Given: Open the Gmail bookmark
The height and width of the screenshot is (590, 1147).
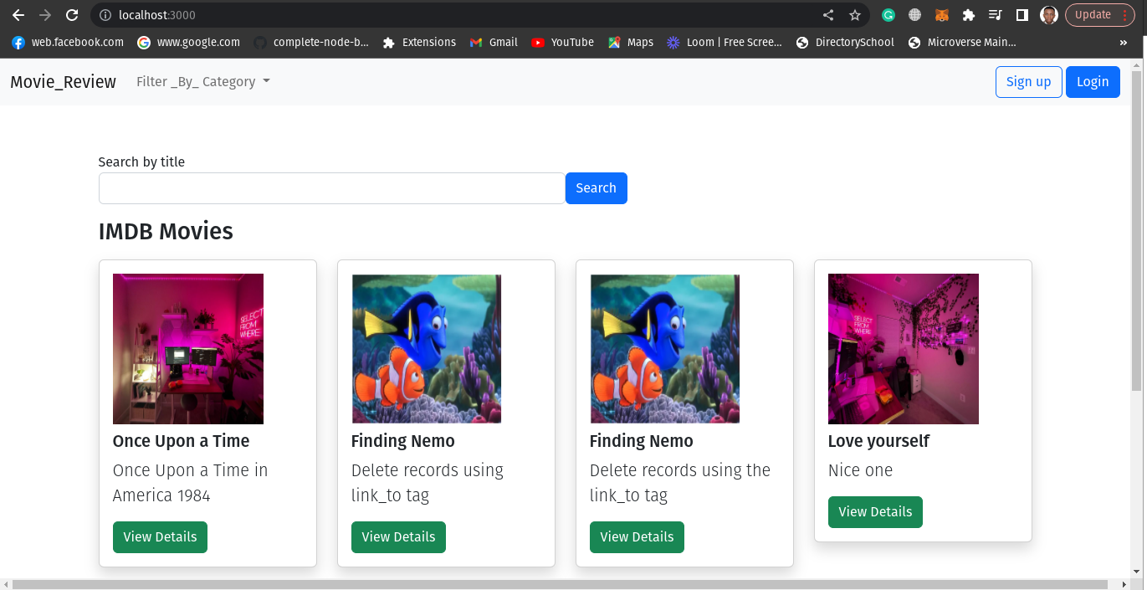Looking at the screenshot, I should (494, 42).
